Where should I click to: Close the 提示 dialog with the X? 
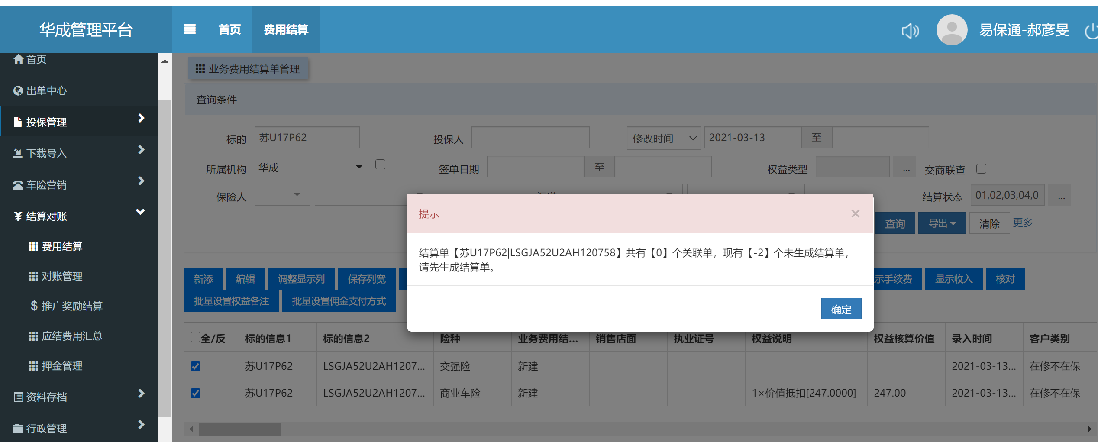[855, 213]
